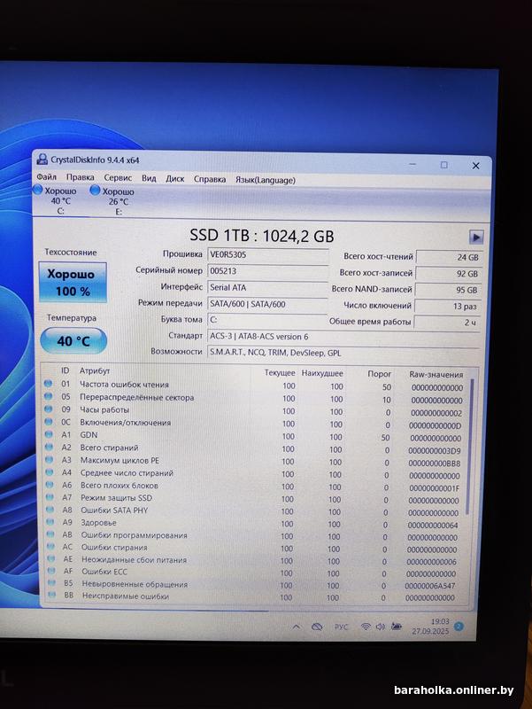The image size is (532, 709).
Task: Open the Правка menu
Action: pos(80,177)
